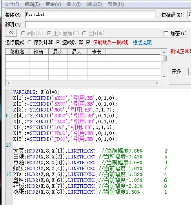Click parameter table scroll up arrow

(164, 52)
